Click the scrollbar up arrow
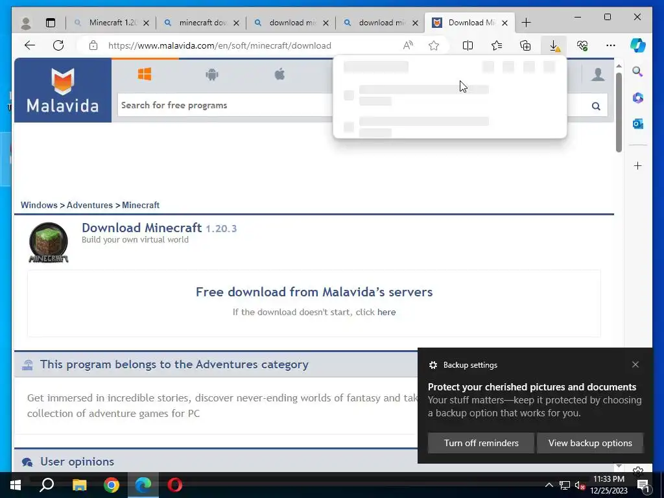Viewport: 664px width, 498px height. 619,66
